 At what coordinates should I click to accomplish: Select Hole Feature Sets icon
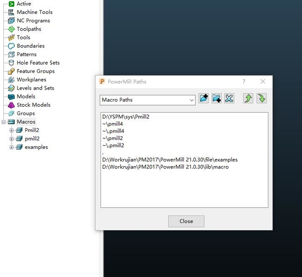[x=11, y=63]
